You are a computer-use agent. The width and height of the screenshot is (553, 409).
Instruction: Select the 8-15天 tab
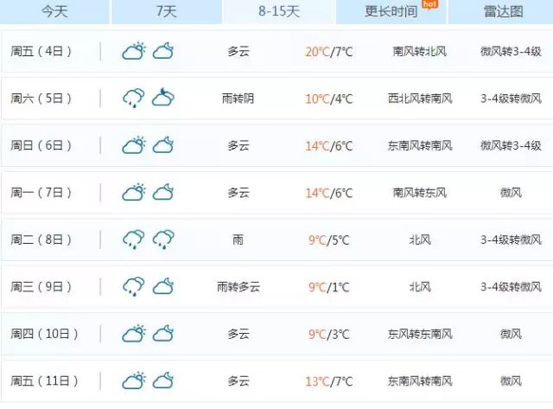[278, 11]
